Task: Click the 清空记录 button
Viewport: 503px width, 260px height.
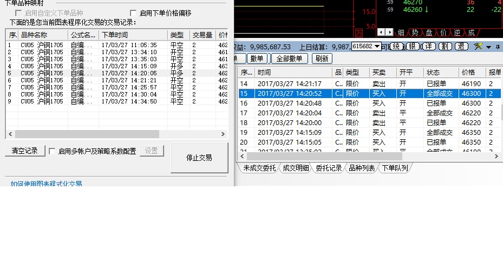Action: (25, 151)
